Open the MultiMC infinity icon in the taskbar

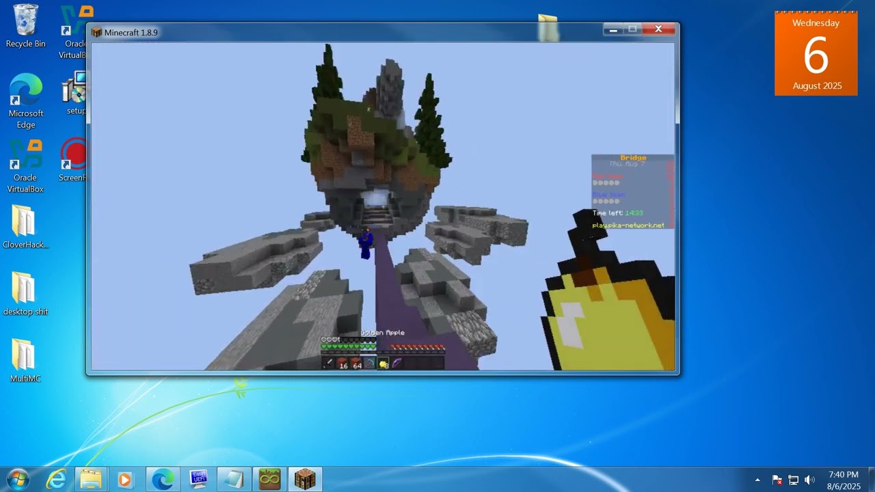click(x=269, y=480)
